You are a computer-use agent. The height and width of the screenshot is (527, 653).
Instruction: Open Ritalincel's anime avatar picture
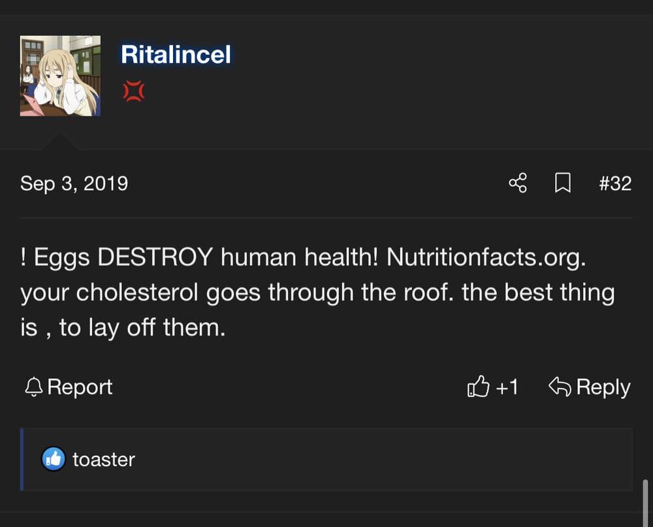point(60,76)
